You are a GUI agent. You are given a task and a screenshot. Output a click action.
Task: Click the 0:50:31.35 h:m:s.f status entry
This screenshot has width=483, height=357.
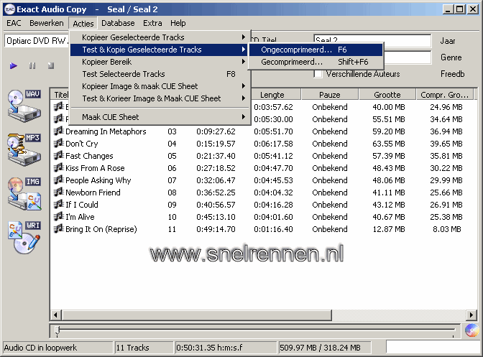[x=226, y=348]
